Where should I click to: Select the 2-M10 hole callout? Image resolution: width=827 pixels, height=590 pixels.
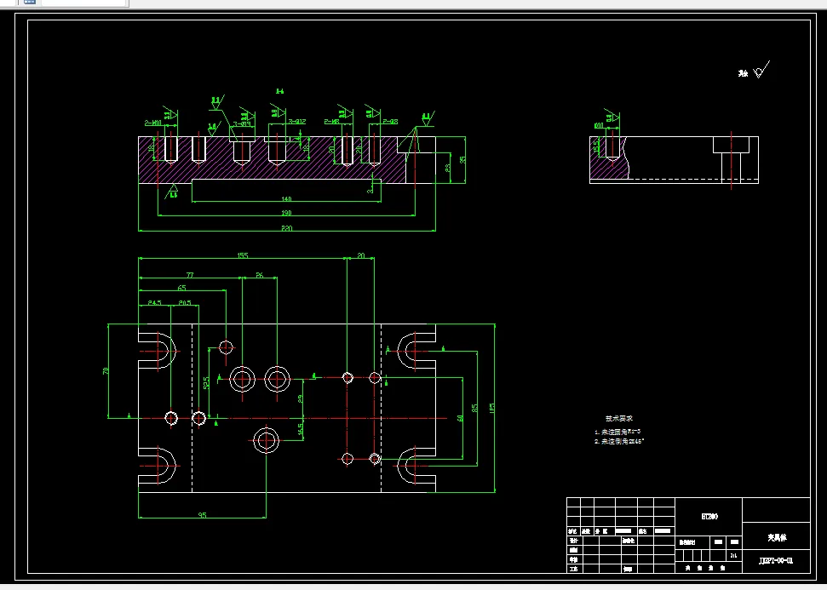153,123
